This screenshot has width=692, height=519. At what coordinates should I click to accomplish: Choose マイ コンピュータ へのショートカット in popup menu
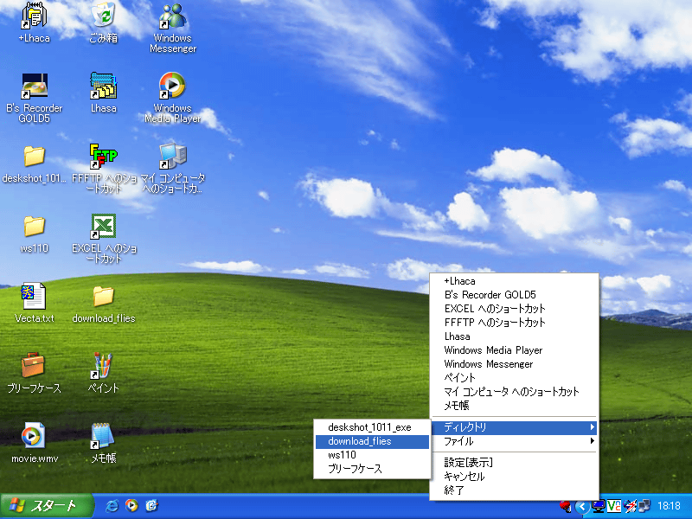pyautogui.click(x=514, y=392)
